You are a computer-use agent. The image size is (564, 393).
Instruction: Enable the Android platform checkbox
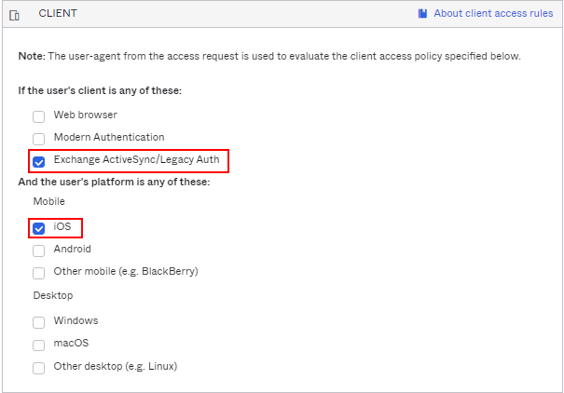point(39,251)
